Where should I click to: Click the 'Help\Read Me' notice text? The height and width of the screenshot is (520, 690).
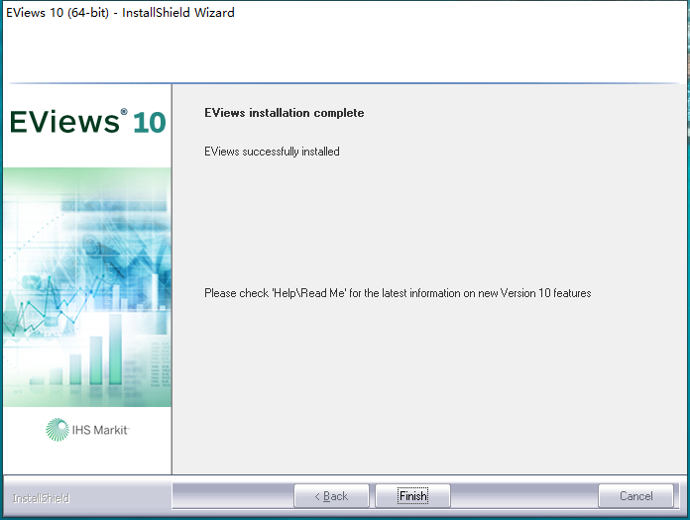click(x=308, y=293)
